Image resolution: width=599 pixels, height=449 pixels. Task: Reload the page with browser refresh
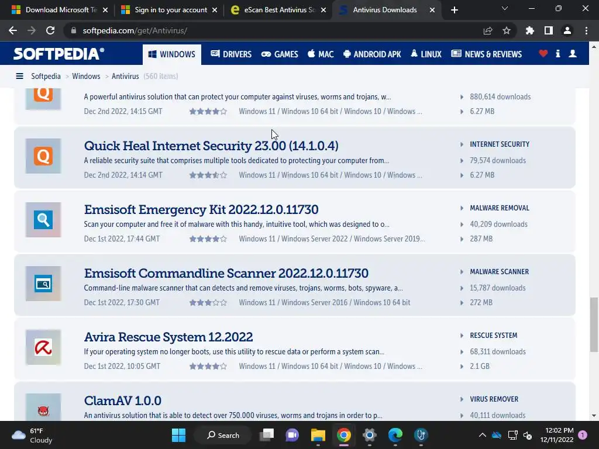point(50,30)
